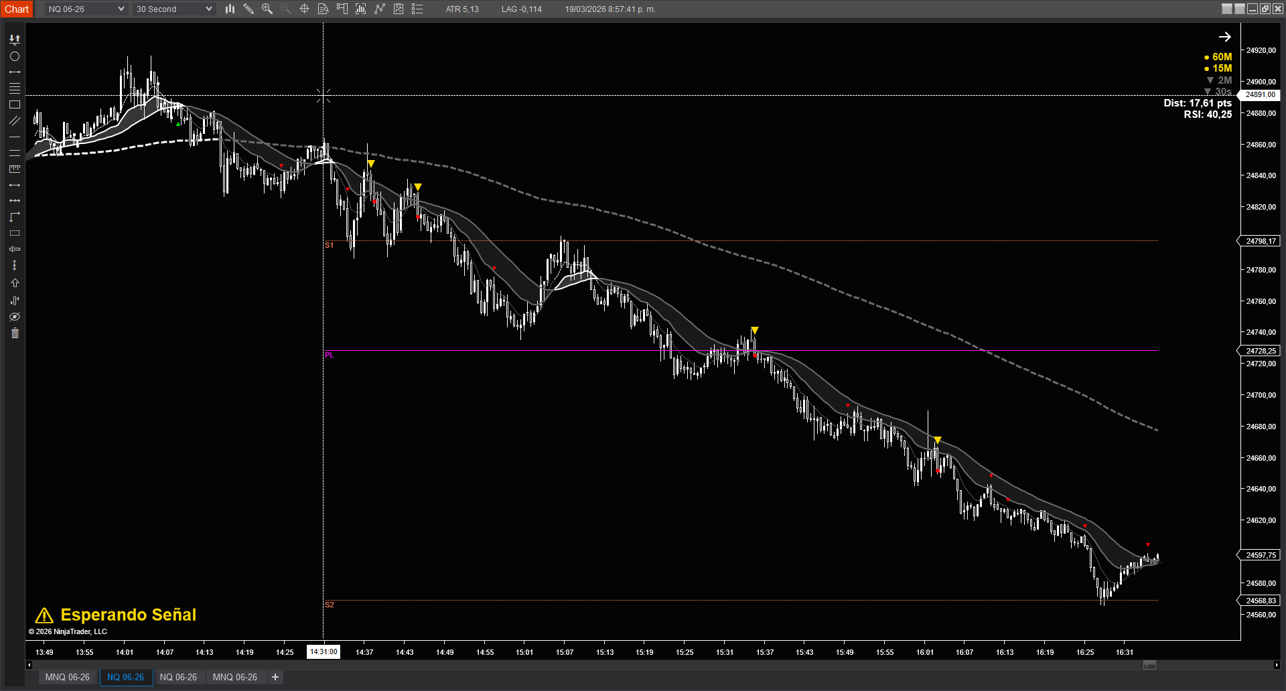
Task: Open the Data Box icon
Action: pos(323,9)
